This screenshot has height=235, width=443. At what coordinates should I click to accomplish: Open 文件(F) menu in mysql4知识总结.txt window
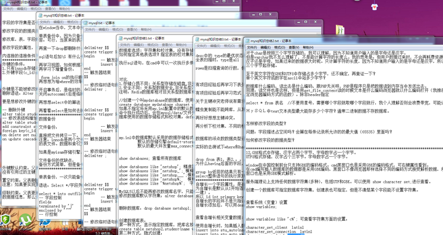tap(8, 9)
